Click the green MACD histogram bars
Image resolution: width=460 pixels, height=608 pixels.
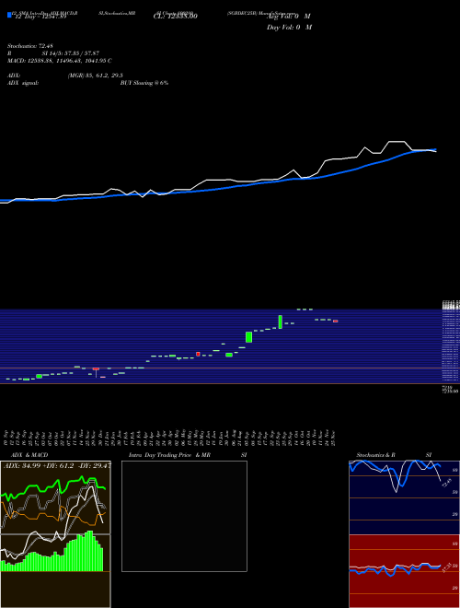(x=52, y=551)
